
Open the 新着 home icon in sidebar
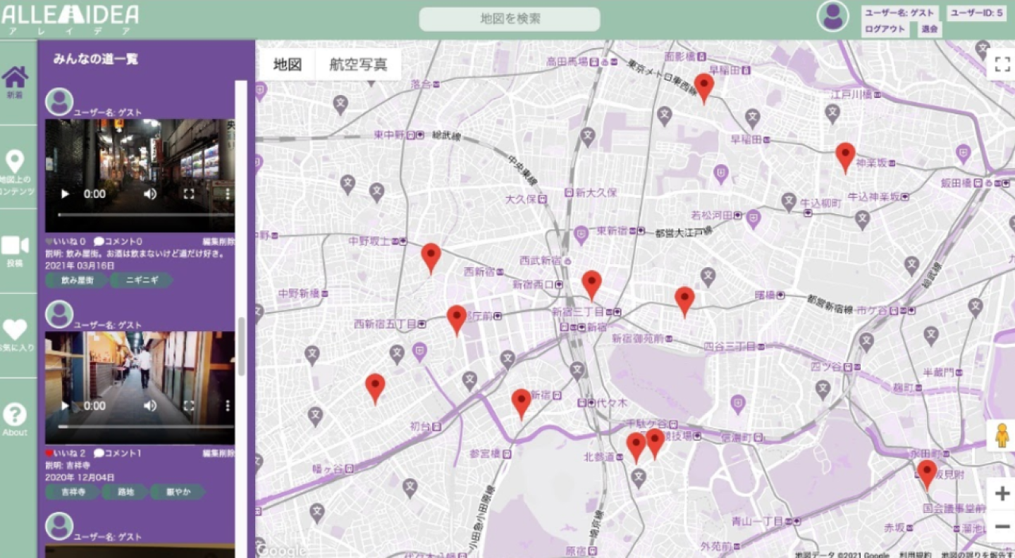(x=15, y=78)
